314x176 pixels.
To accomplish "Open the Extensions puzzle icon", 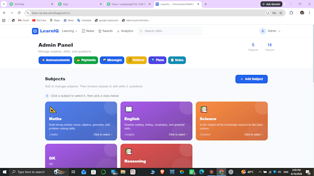I will (291, 13).
